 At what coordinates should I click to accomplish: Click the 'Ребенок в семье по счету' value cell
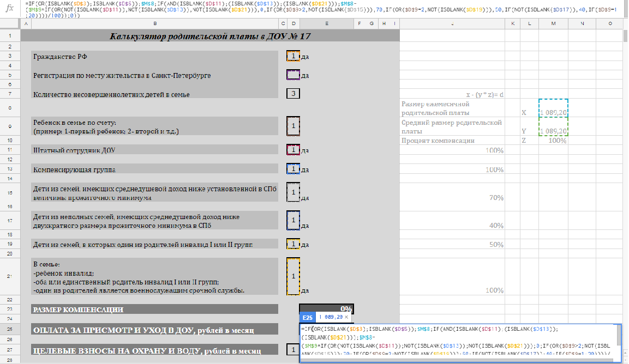[x=293, y=126]
